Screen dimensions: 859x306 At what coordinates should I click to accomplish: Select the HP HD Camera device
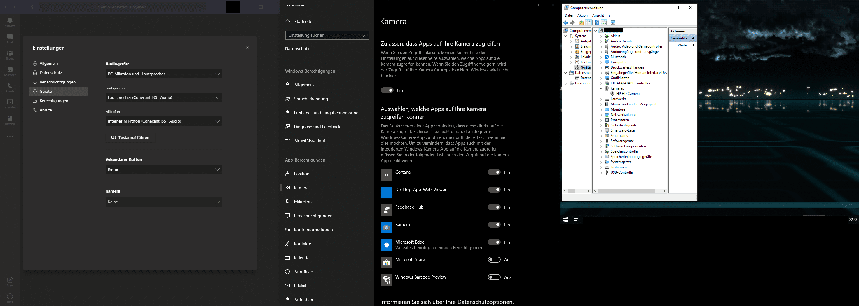pyautogui.click(x=625, y=94)
